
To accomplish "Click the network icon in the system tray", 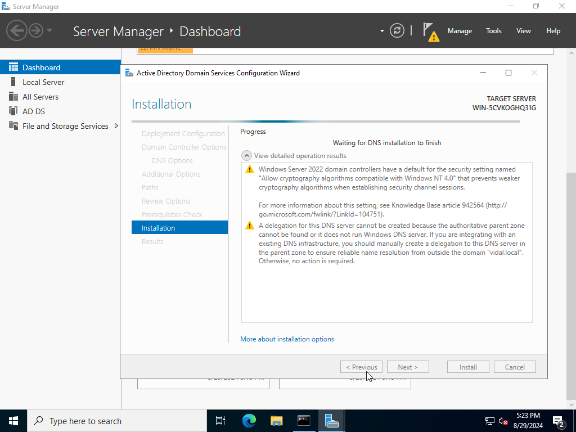I will coord(490,421).
